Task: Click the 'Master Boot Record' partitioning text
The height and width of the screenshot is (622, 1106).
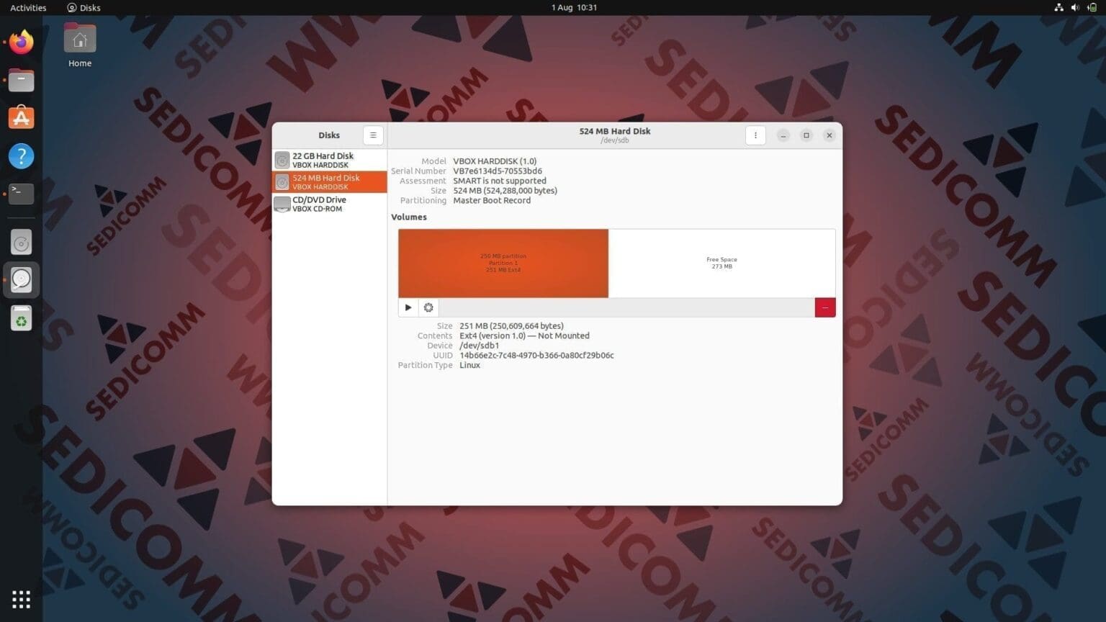Action: [492, 200]
